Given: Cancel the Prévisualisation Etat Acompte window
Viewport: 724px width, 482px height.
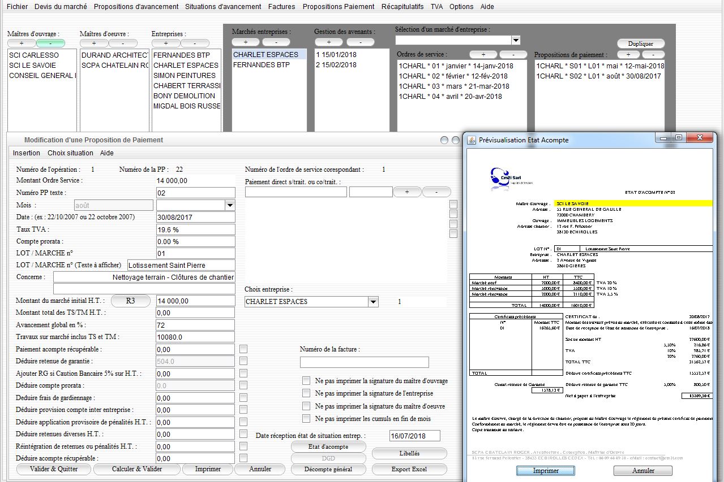Looking at the screenshot, I should (x=643, y=470).
